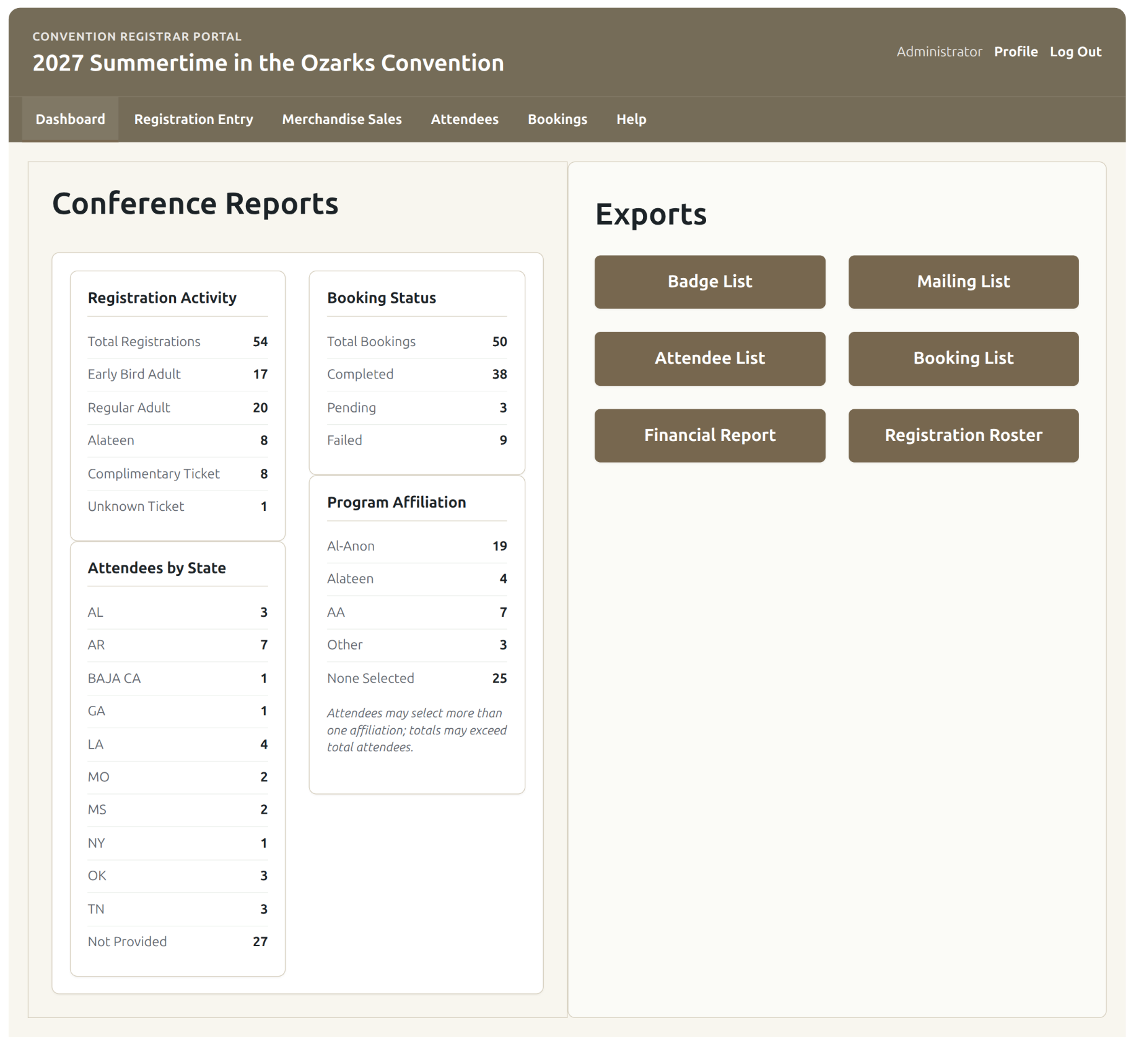The image size is (1136, 1049).
Task: Select the OK state label
Action: (x=97, y=876)
